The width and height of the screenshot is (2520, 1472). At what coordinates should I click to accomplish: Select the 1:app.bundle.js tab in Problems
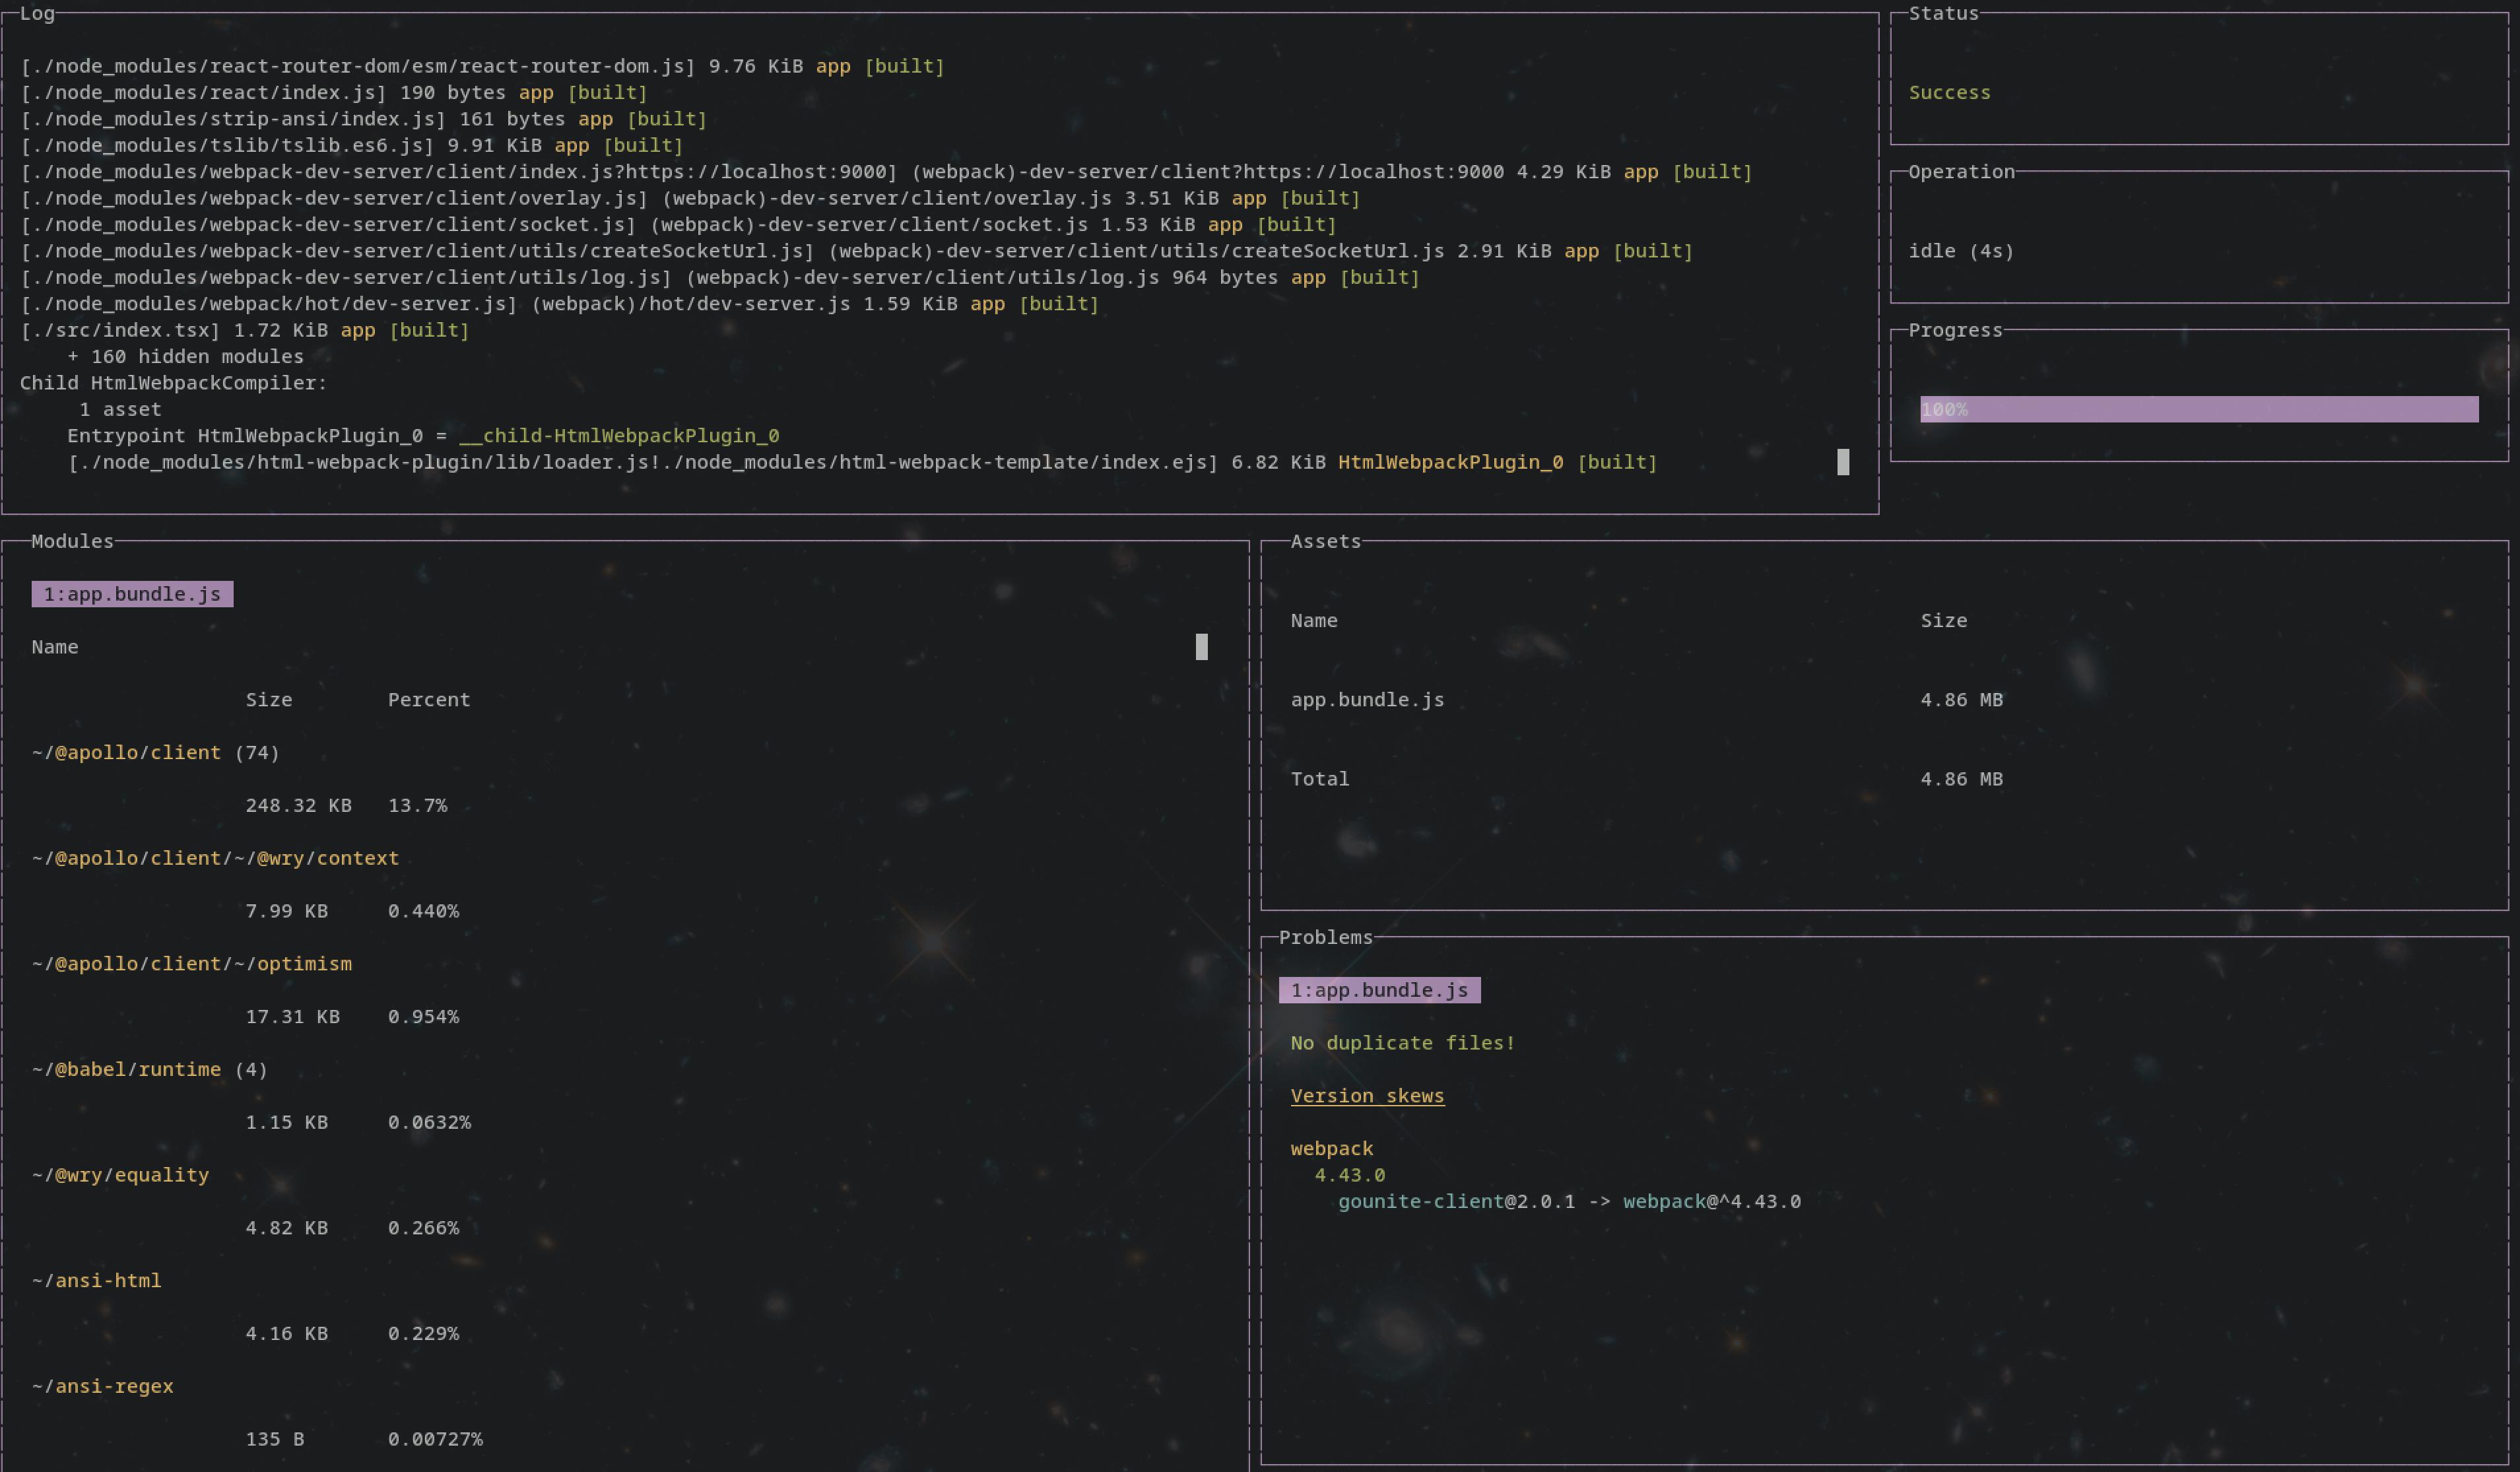1379,990
